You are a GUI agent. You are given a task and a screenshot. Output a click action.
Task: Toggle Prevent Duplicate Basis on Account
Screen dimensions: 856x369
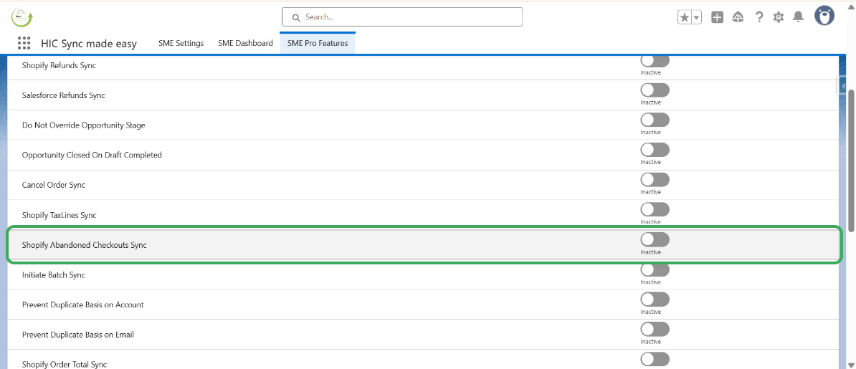coord(655,299)
